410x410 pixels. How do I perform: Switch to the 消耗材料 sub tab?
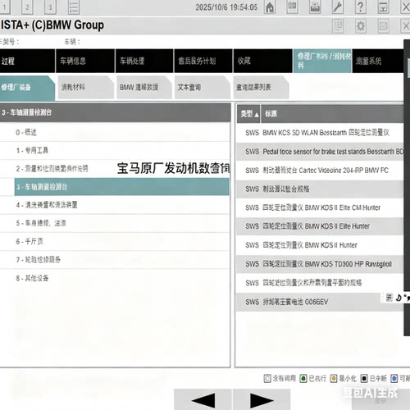[85, 88]
